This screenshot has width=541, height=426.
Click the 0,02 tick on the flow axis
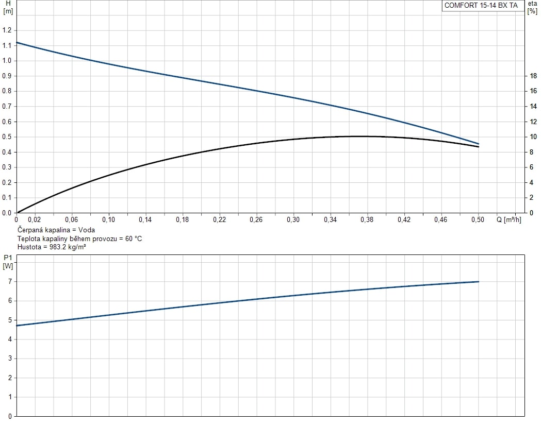coord(35,220)
